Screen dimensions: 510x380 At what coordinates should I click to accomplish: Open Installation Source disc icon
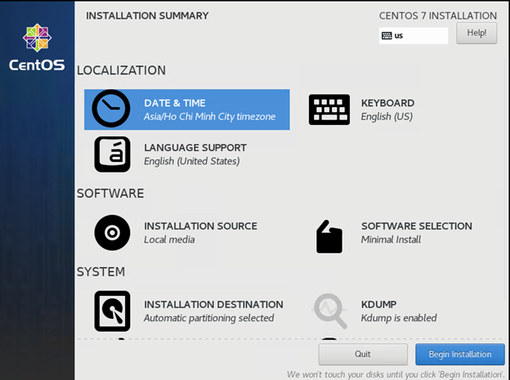point(112,233)
